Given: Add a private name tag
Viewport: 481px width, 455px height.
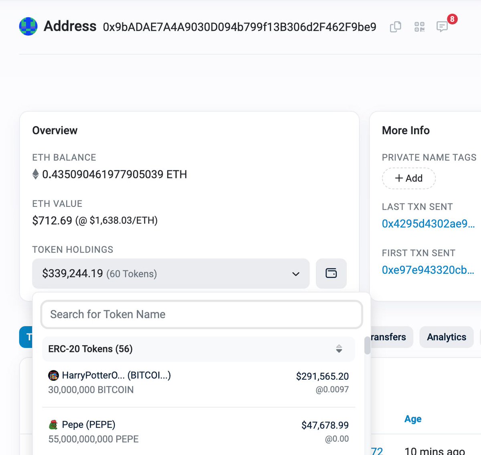Looking at the screenshot, I should click(409, 178).
